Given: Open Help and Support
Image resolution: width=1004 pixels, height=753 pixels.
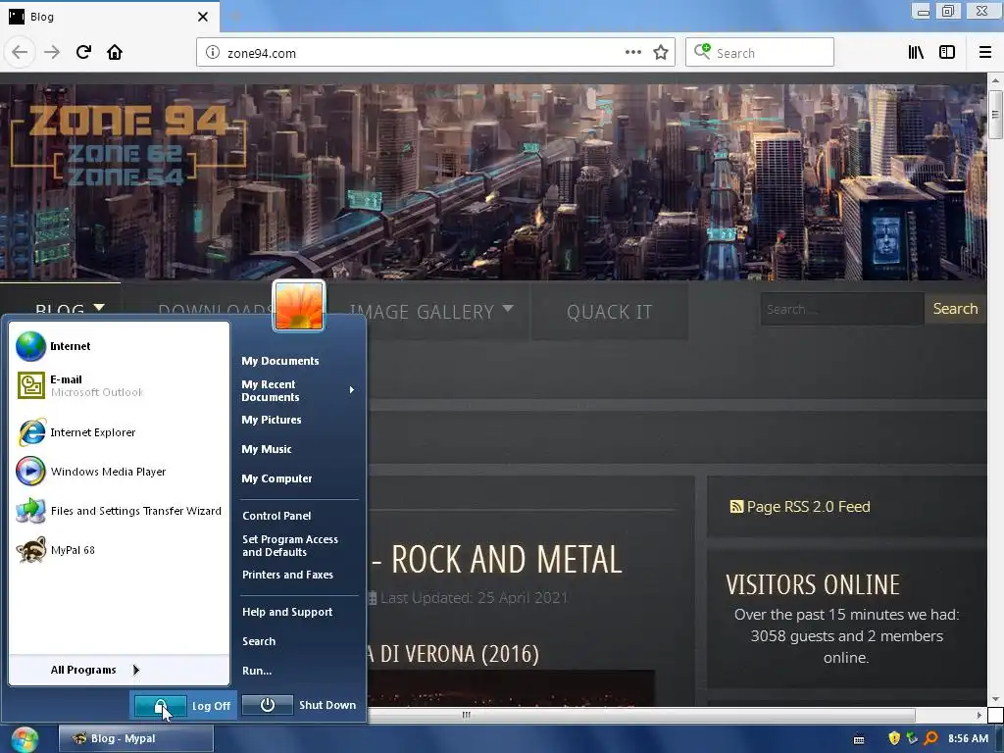Looking at the screenshot, I should click(x=287, y=612).
